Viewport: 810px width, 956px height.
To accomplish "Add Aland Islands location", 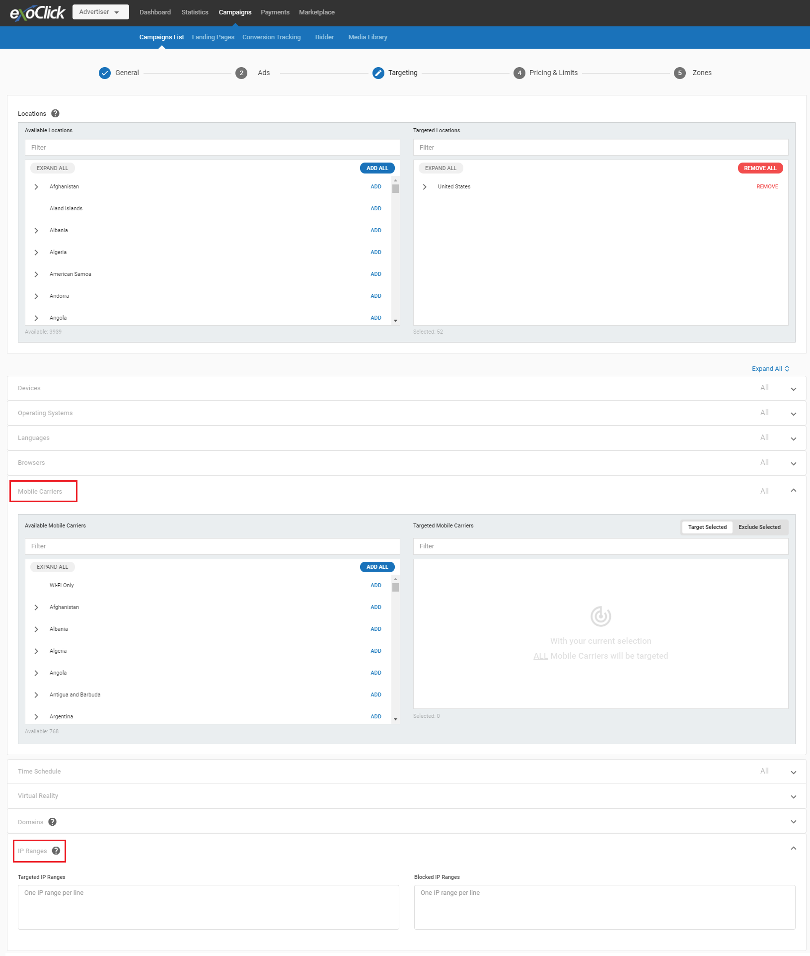I will (x=376, y=209).
